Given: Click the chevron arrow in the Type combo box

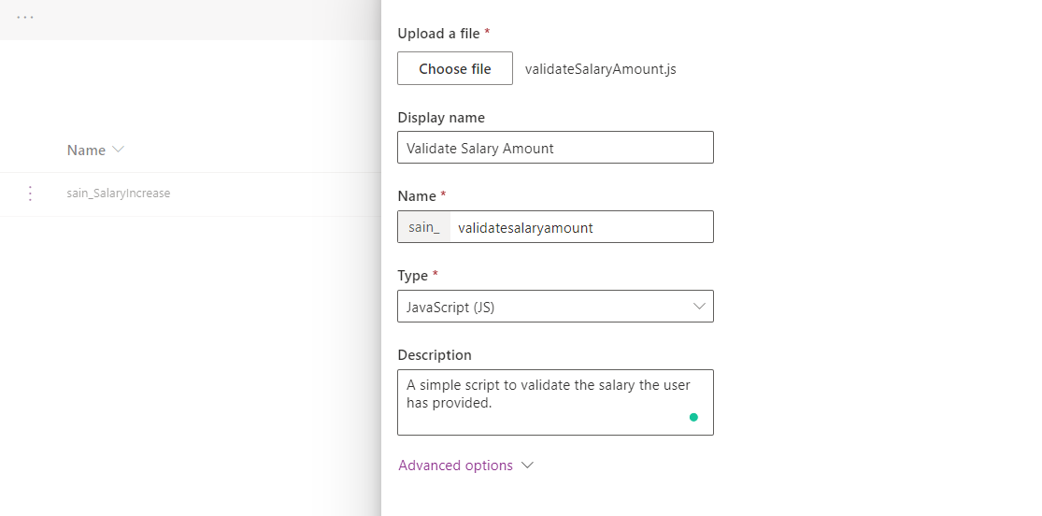Looking at the screenshot, I should coord(699,307).
